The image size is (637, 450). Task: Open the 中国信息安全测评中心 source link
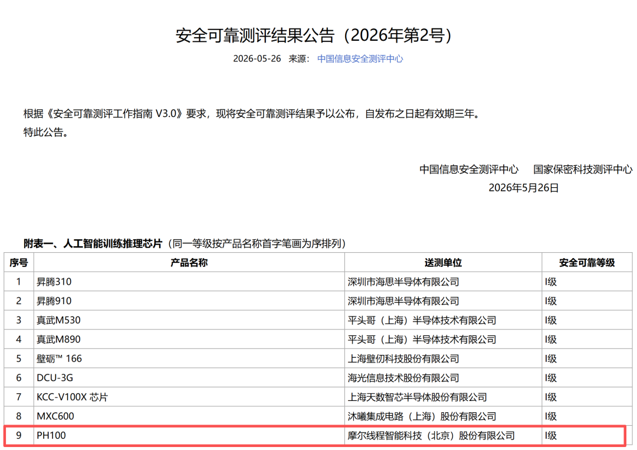tap(360, 58)
